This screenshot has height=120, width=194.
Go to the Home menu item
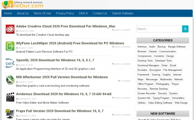click(x=8, y=13)
